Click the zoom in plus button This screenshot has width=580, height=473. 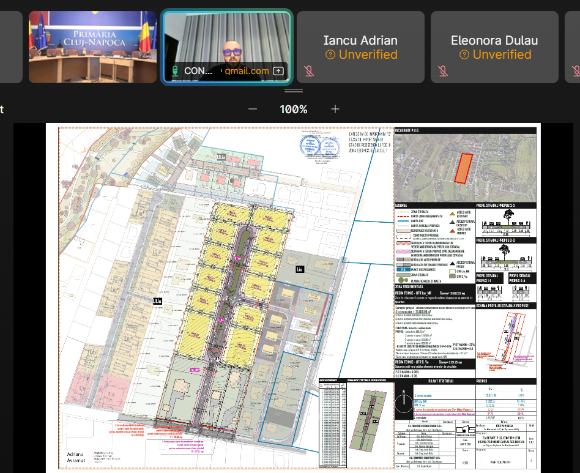pos(335,109)
